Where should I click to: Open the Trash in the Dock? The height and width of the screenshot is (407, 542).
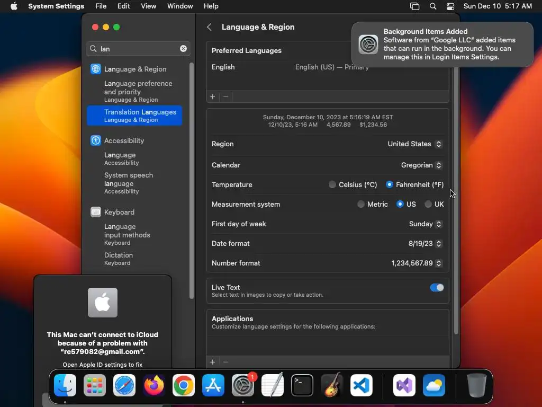477,385
